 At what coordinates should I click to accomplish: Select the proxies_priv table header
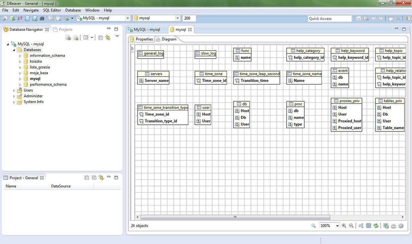tap(346, 101)
